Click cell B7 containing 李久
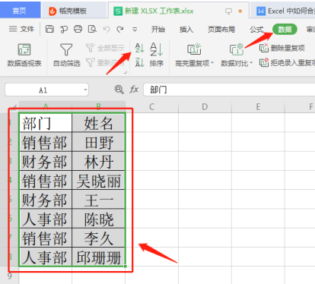Image resolution: width=315 pixels, height=284 pixels. pyautogui.click(x=98, y=238)
